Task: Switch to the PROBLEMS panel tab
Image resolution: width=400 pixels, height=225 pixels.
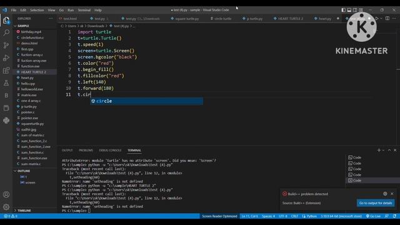Action: point(86,150)
